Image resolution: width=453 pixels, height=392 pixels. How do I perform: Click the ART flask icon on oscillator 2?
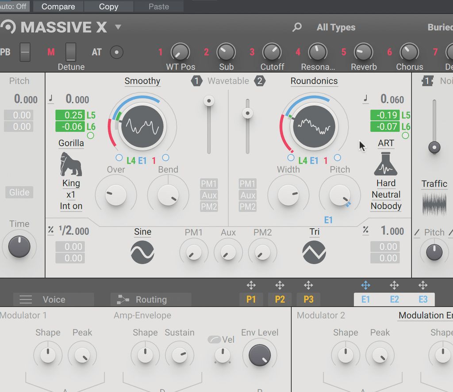point(385,164)
